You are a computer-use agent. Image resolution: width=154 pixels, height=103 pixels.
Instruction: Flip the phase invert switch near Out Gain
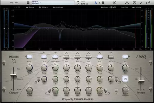pyautogui.click(x=116, y=90)
